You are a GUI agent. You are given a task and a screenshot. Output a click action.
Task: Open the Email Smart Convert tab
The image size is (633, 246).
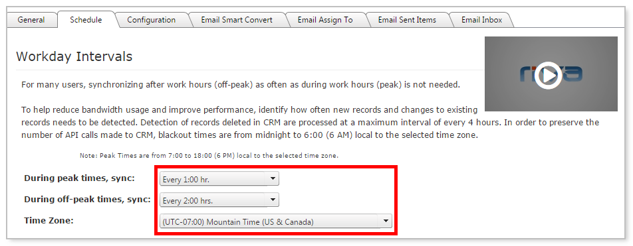pos(237,20)
